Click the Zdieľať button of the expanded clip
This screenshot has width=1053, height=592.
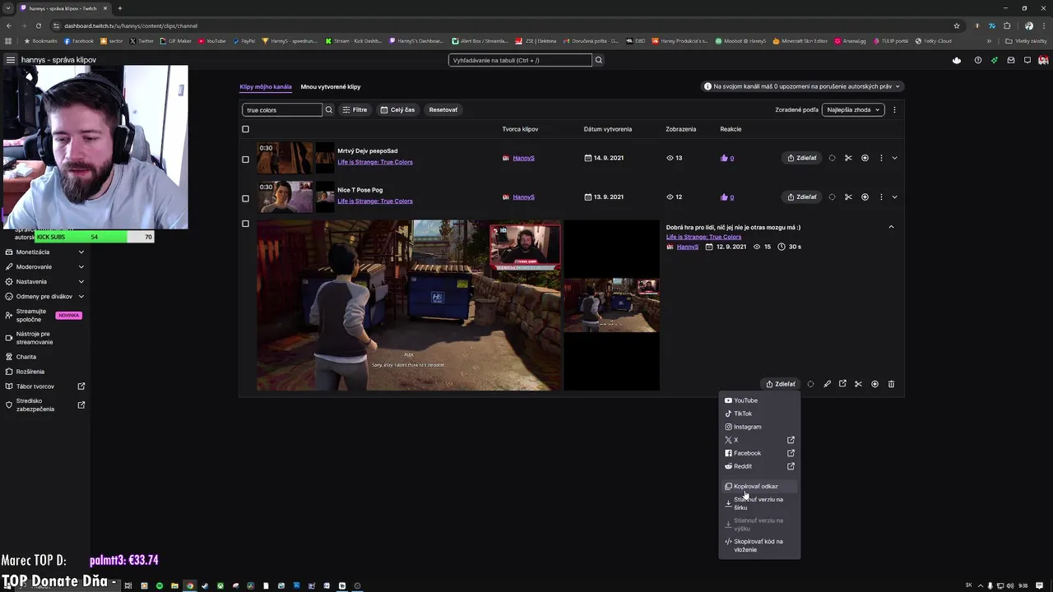point(781,384)
